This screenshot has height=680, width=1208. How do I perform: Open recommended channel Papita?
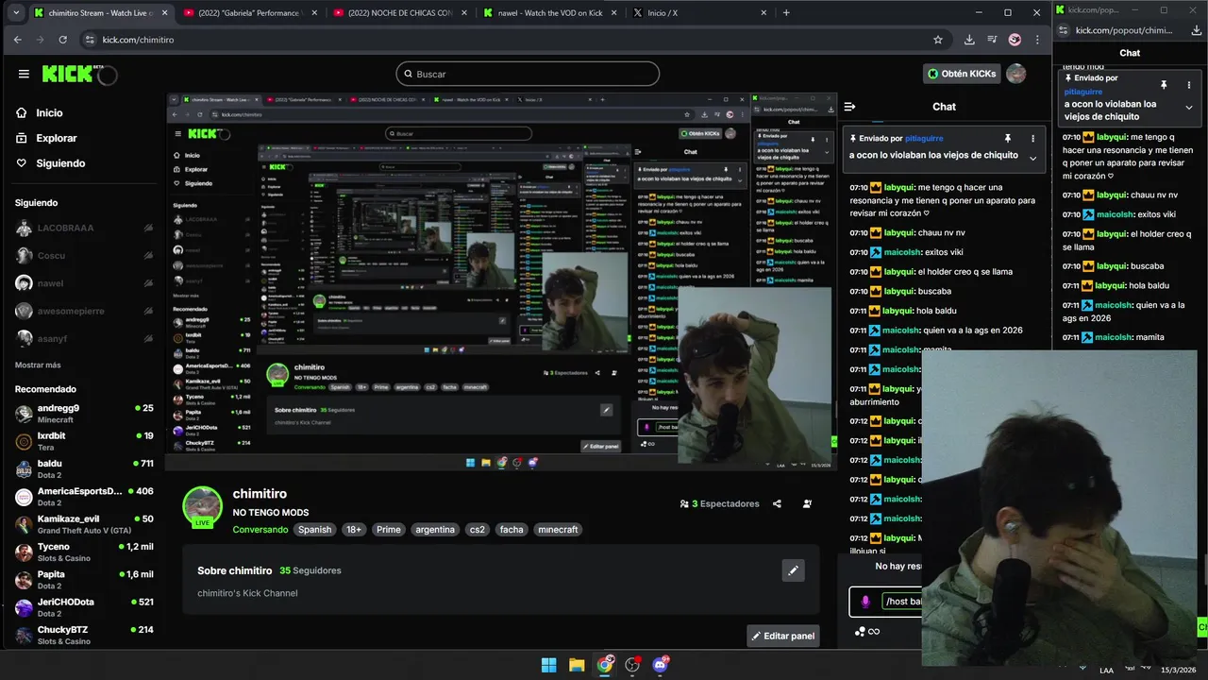point(83,580)
